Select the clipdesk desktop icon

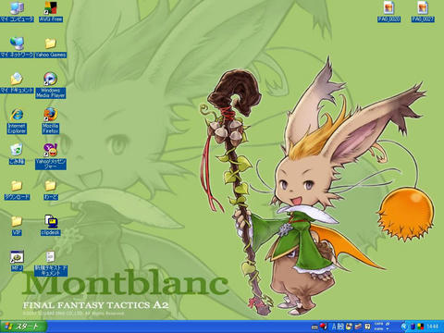point(51,225)
